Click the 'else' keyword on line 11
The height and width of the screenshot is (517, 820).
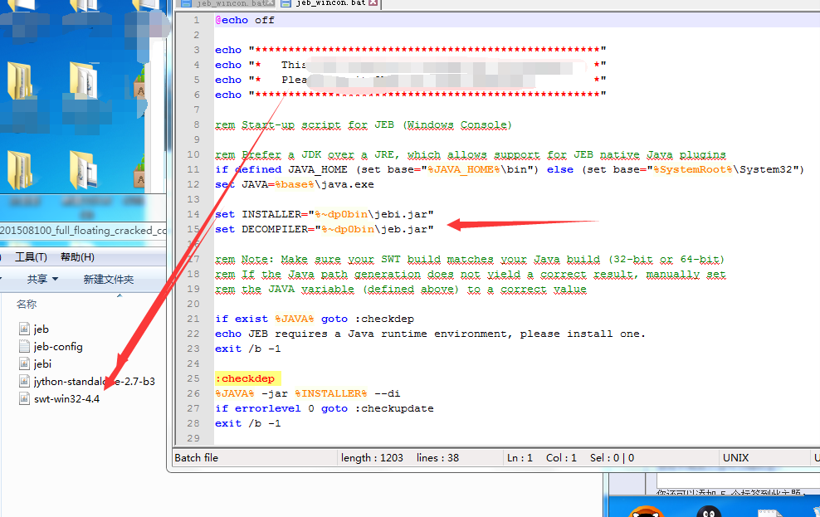[560, 169]
